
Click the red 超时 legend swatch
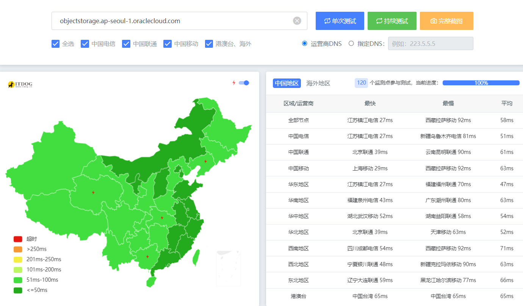[x=18, y=239]
